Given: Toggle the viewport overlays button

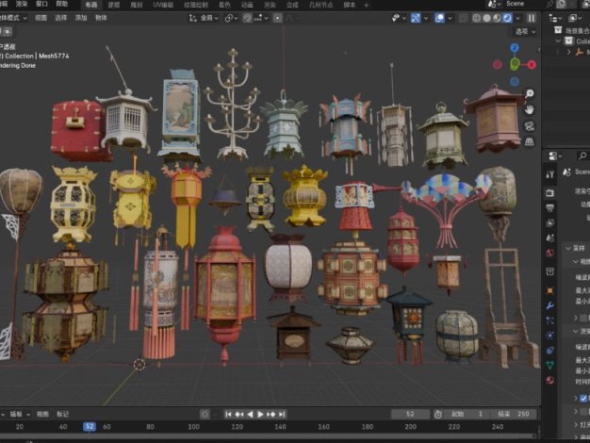Looking at the screenshot, I should pyautogui.click(x=439, y=18).
